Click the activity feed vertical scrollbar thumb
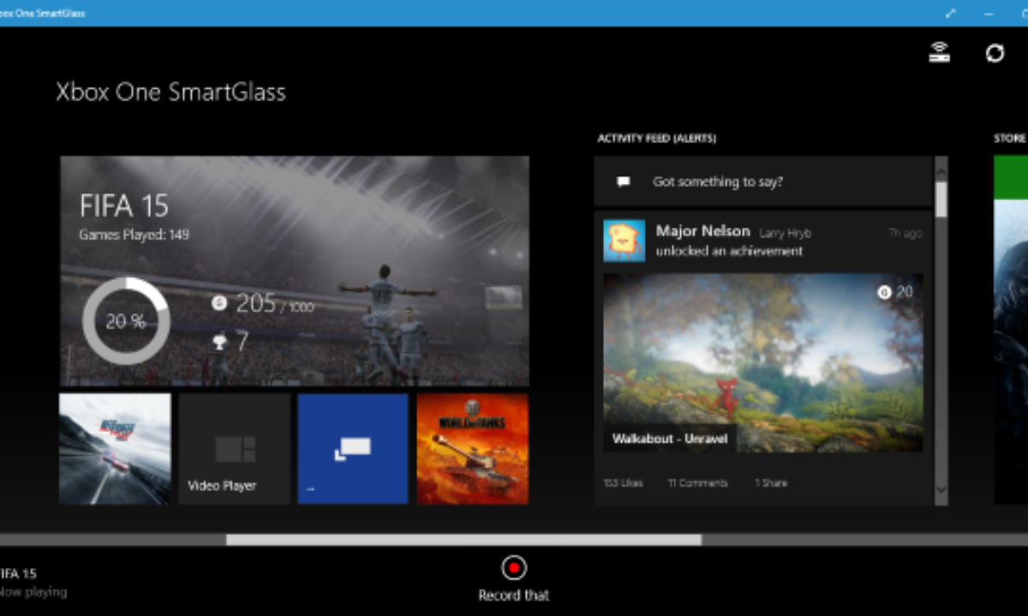Viewport: 1028px width, 616px height. coord(941,198)
